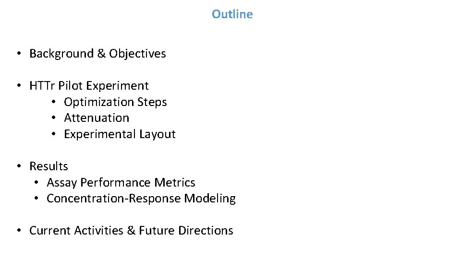
Task: Click the word Objectives in first bullet
Action: pyautogui.click(x=137, y=54)
